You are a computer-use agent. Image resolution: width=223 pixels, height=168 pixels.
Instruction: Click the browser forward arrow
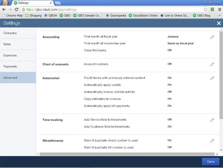click(10, 10)
